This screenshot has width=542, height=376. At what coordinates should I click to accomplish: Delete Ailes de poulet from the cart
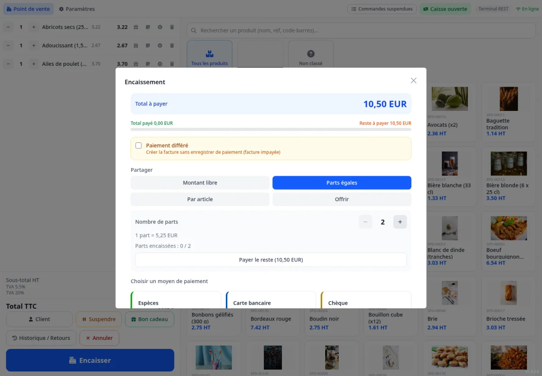point(172,64)
